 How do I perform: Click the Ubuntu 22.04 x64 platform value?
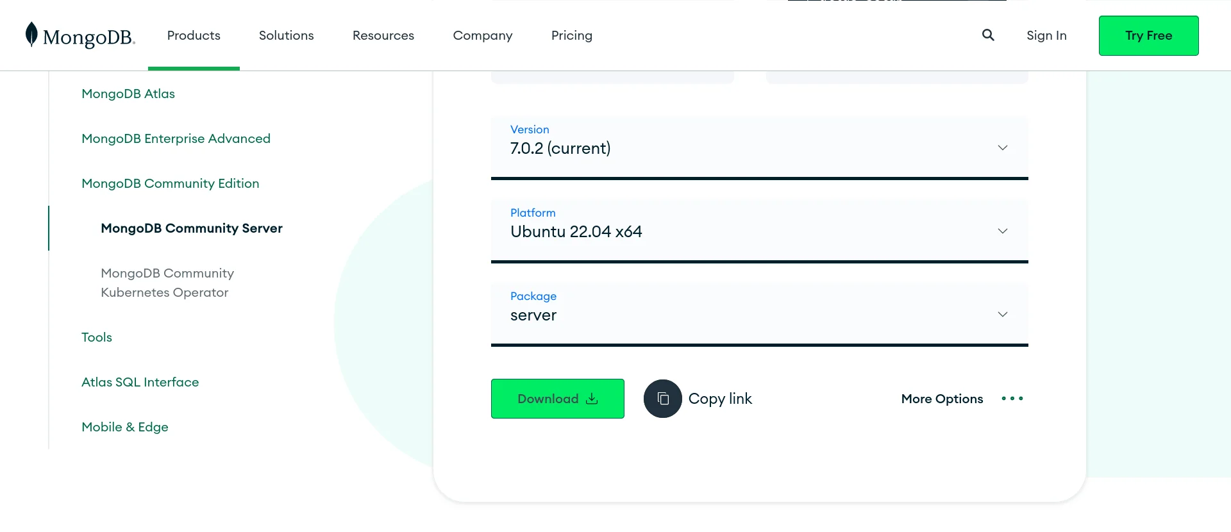pos(576,231)
